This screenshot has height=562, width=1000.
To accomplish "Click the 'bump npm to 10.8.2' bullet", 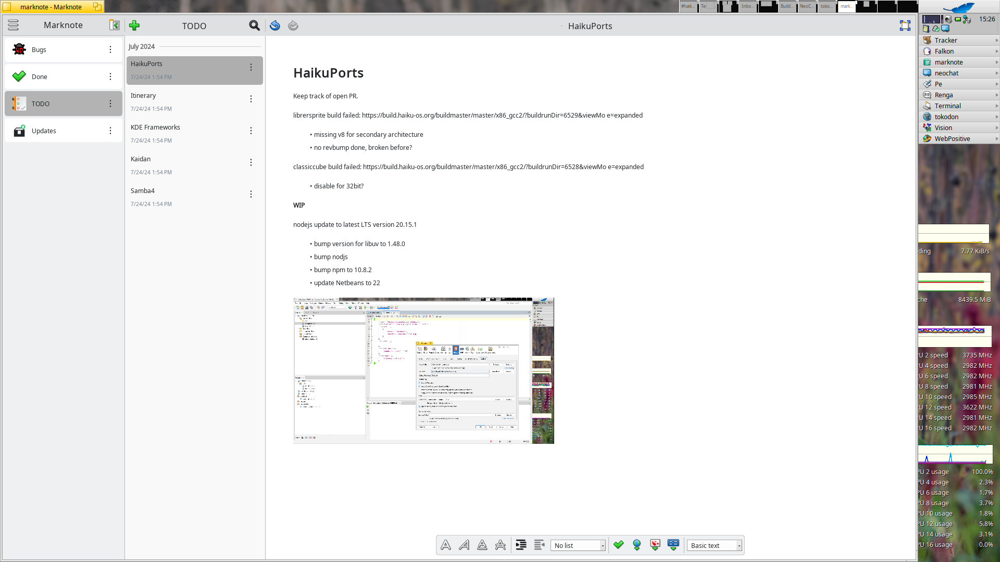I will click(x=343, y=270).
